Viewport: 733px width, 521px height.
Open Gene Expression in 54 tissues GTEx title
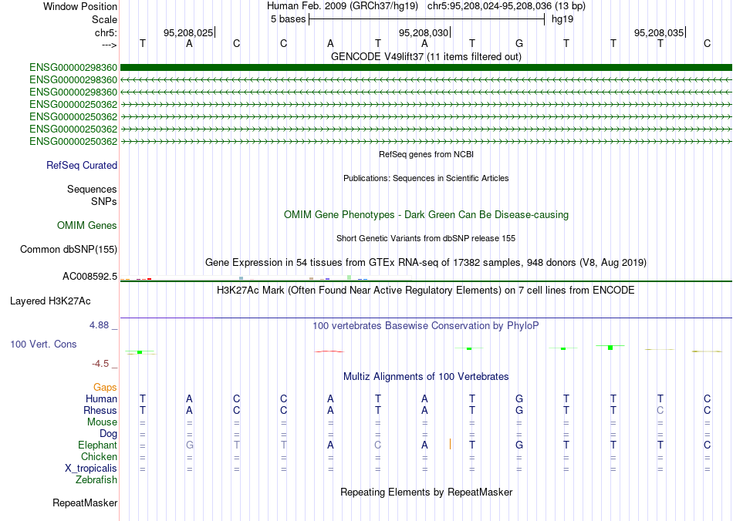pos(426,262)
